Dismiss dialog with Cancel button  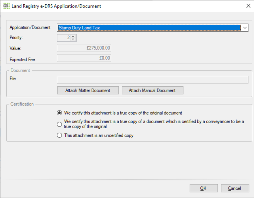235,188
